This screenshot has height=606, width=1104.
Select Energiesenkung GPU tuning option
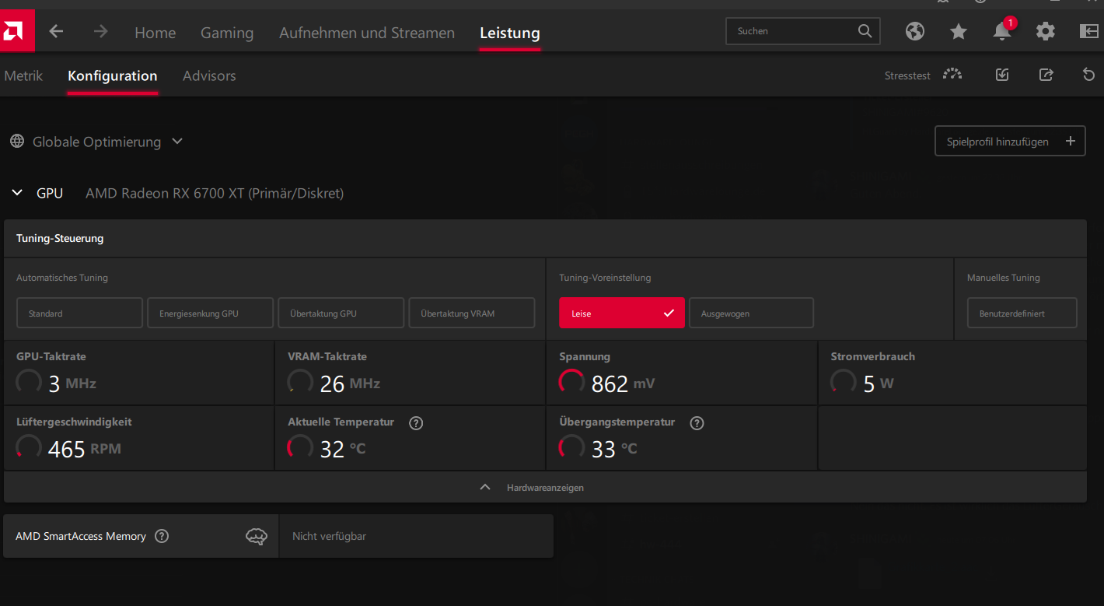[x=211, y=313]
